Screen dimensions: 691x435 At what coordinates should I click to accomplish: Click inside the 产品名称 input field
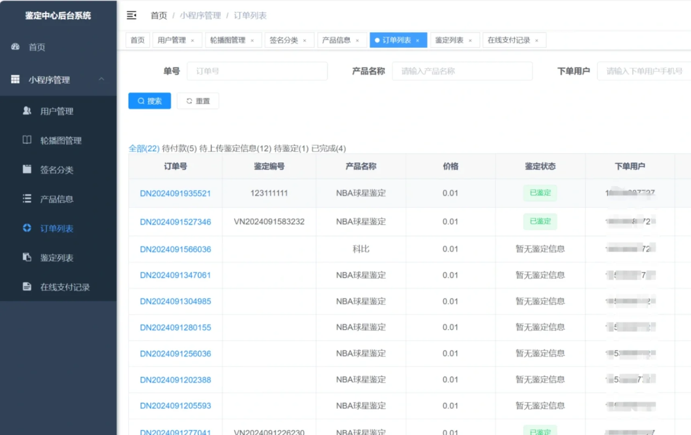click(x=462, y=71)
